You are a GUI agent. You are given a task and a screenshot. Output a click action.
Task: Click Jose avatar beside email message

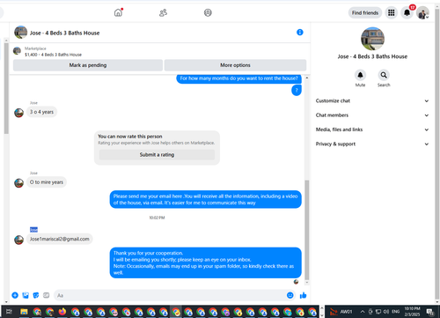19,240
